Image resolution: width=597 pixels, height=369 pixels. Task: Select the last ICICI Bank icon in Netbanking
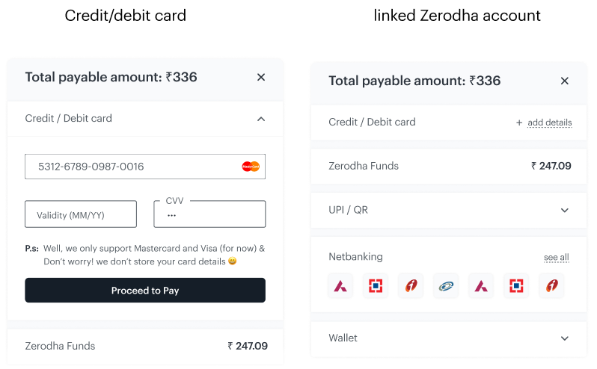pos(551,286)
